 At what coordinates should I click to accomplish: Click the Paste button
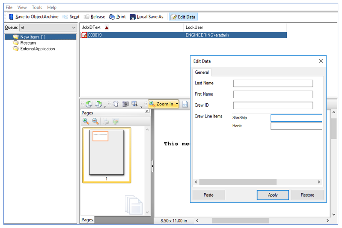209,195
